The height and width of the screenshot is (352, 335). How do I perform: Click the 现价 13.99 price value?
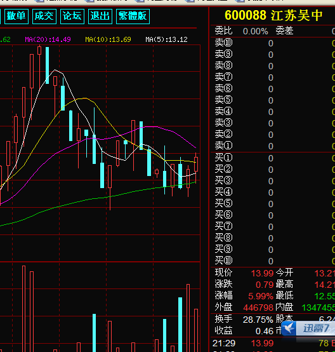point(262,273)
